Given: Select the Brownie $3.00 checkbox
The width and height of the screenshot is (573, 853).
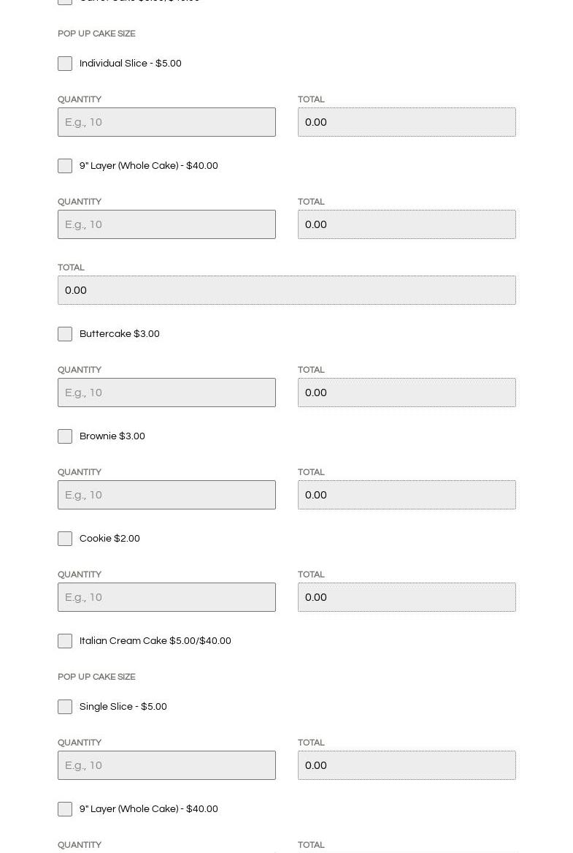Looking at the screenshot, I should click(65, 436).
